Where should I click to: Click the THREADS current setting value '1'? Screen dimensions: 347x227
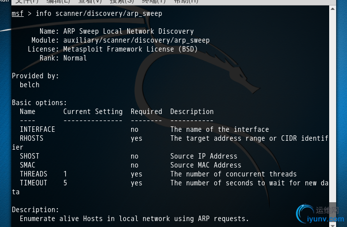[x=65, y=174]
